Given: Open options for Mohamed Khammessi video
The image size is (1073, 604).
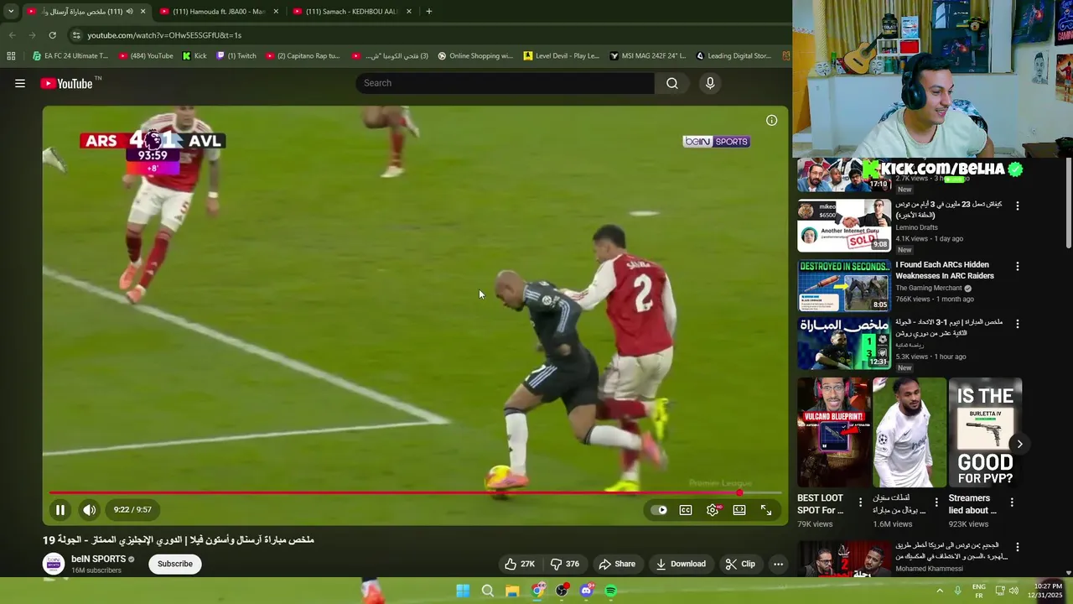Looking at the screenshot, I should [x=1018, y=547].
